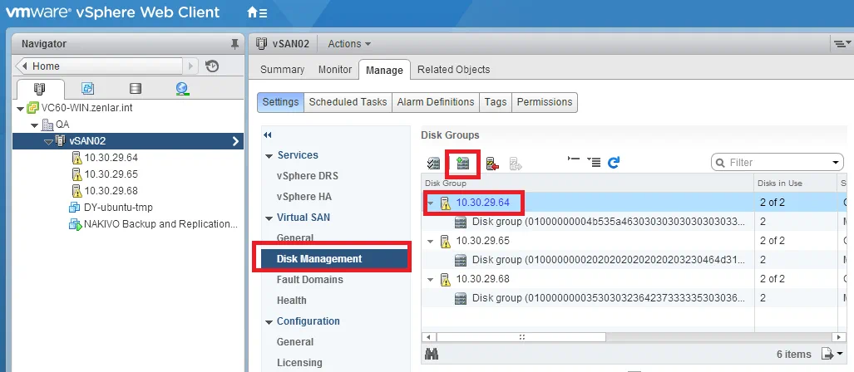Collapse the Virtual SAN section
This screenshot has height=372, width=854.
coord(269,218)
